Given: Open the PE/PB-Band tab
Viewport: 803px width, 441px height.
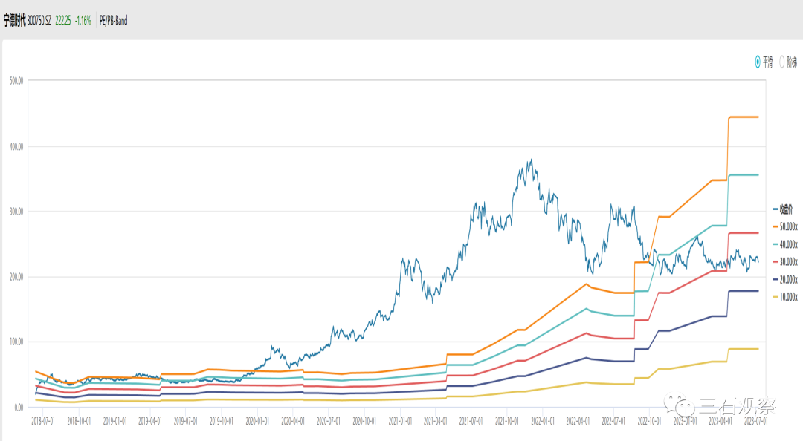Looking at the screenshot, I should [113, 21].
